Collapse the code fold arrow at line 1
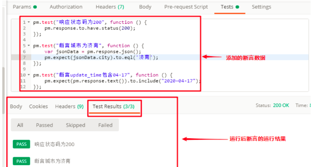This screenshot has width=313, height=167. click(x=29, y=22)
